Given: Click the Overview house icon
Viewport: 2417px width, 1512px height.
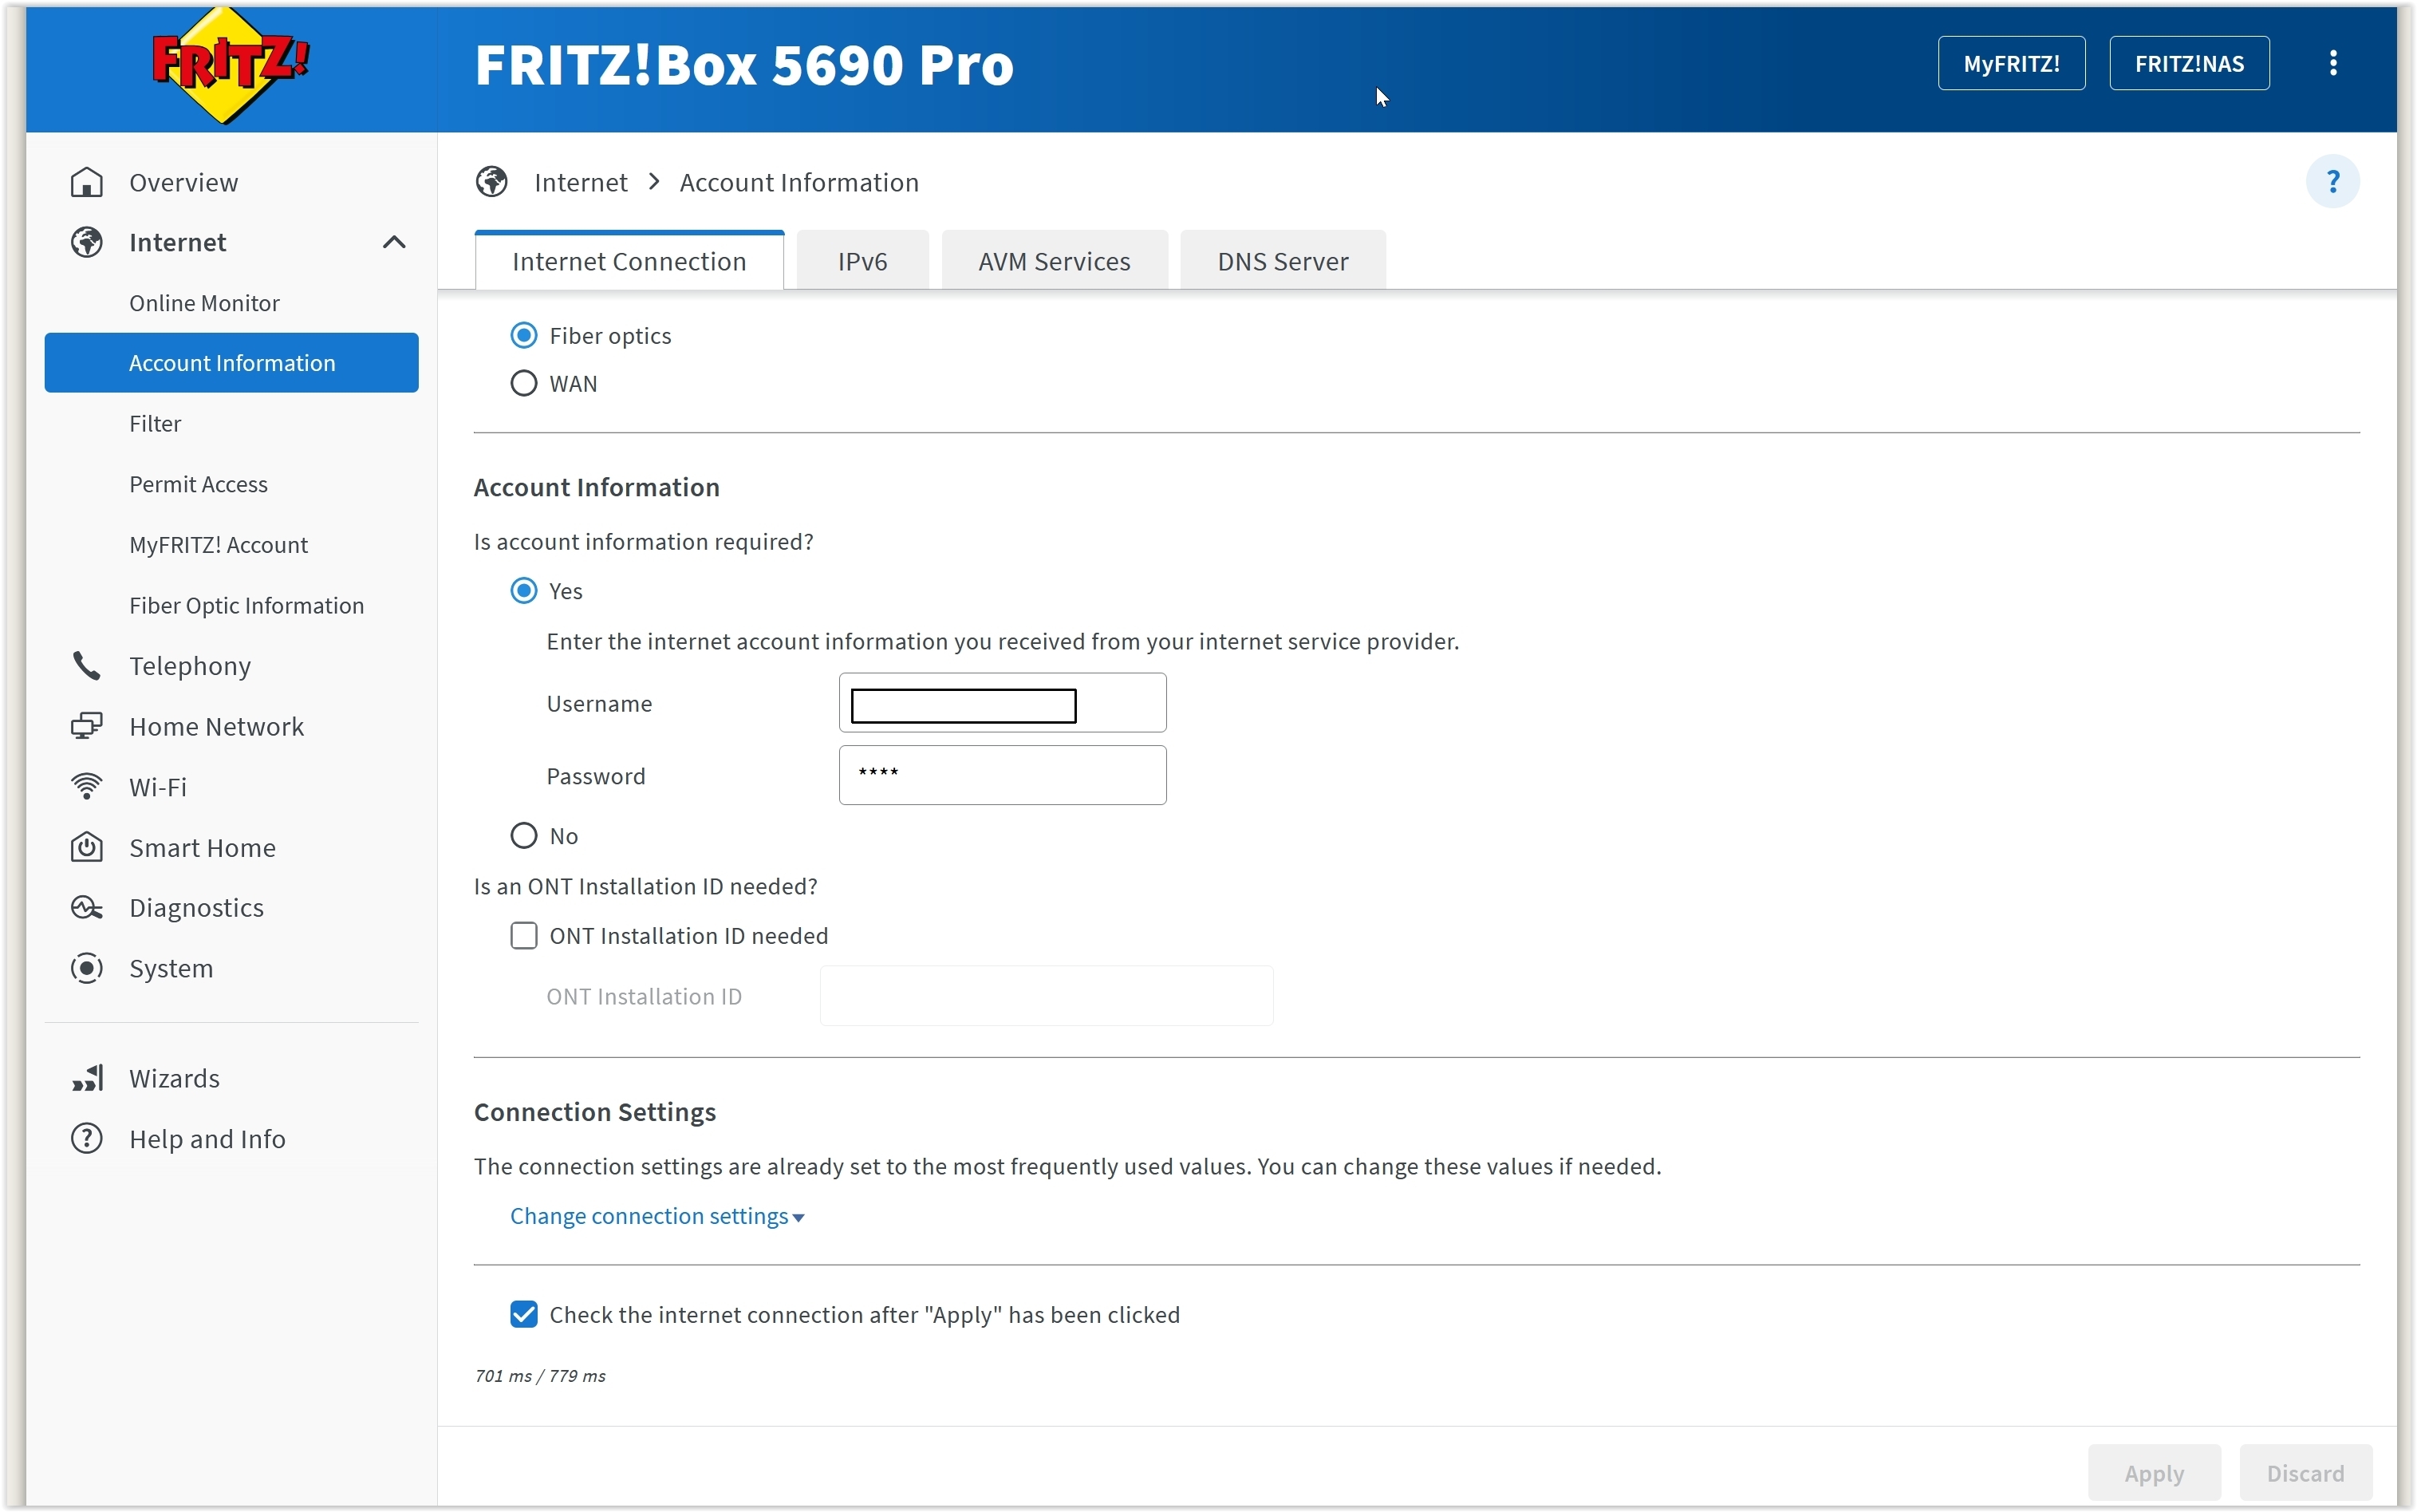Looking at the screenshot, I should tap(87, 182).
